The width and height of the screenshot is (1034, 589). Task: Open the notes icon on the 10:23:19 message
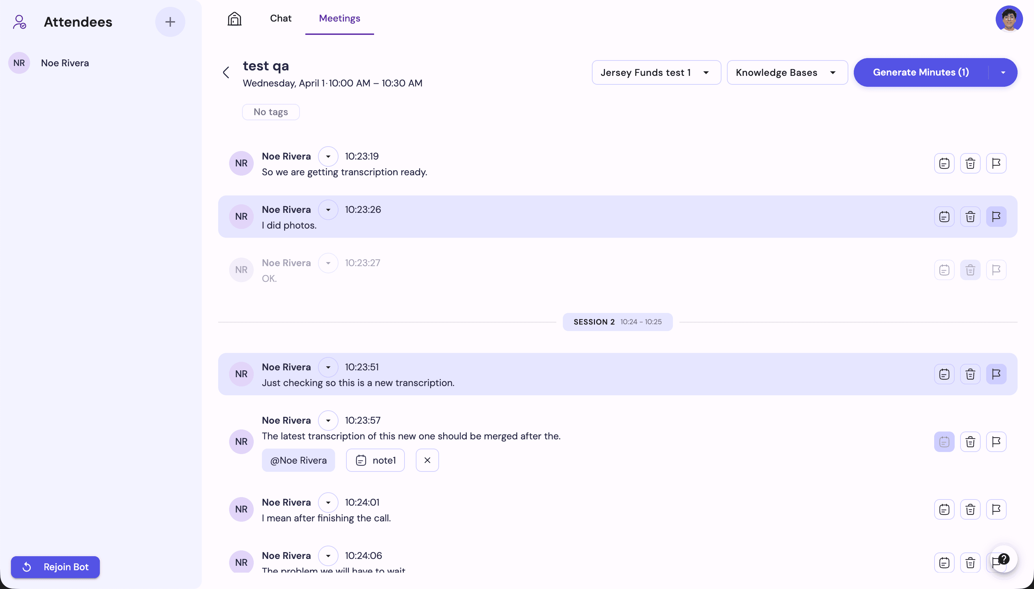click(x=944, y=163)
